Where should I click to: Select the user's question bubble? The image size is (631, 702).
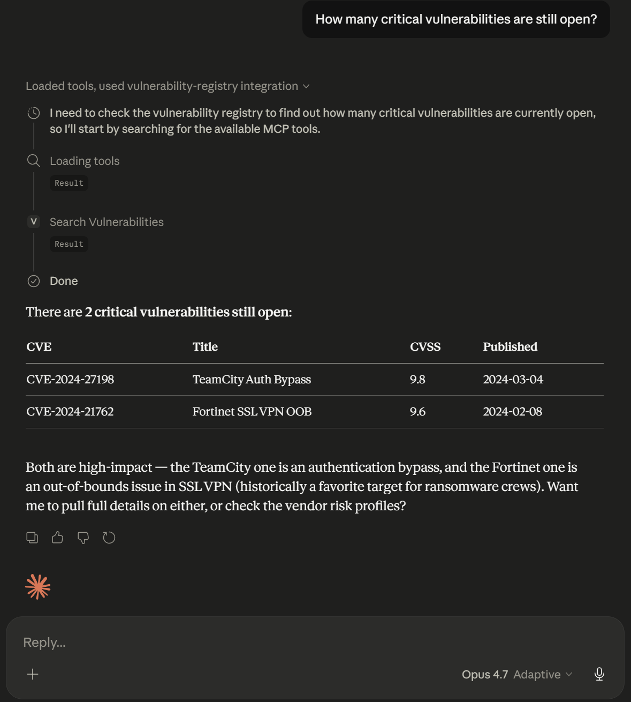coord(455,19)
